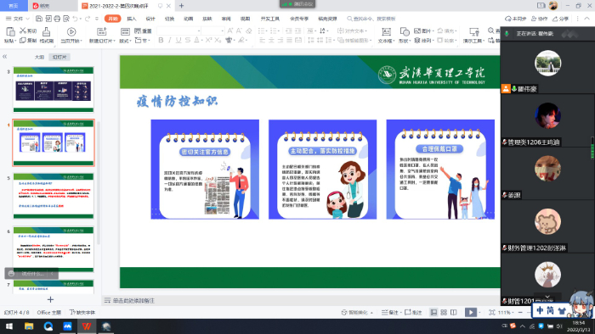Open the Design ribbon tab
Image resolution: width=595 pixels, height=334 pixels.
pyautogui.click(x=150, y=19)
